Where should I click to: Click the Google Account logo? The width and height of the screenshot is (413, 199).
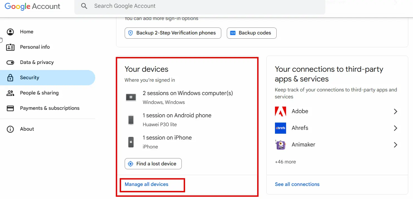click(33, 6)
